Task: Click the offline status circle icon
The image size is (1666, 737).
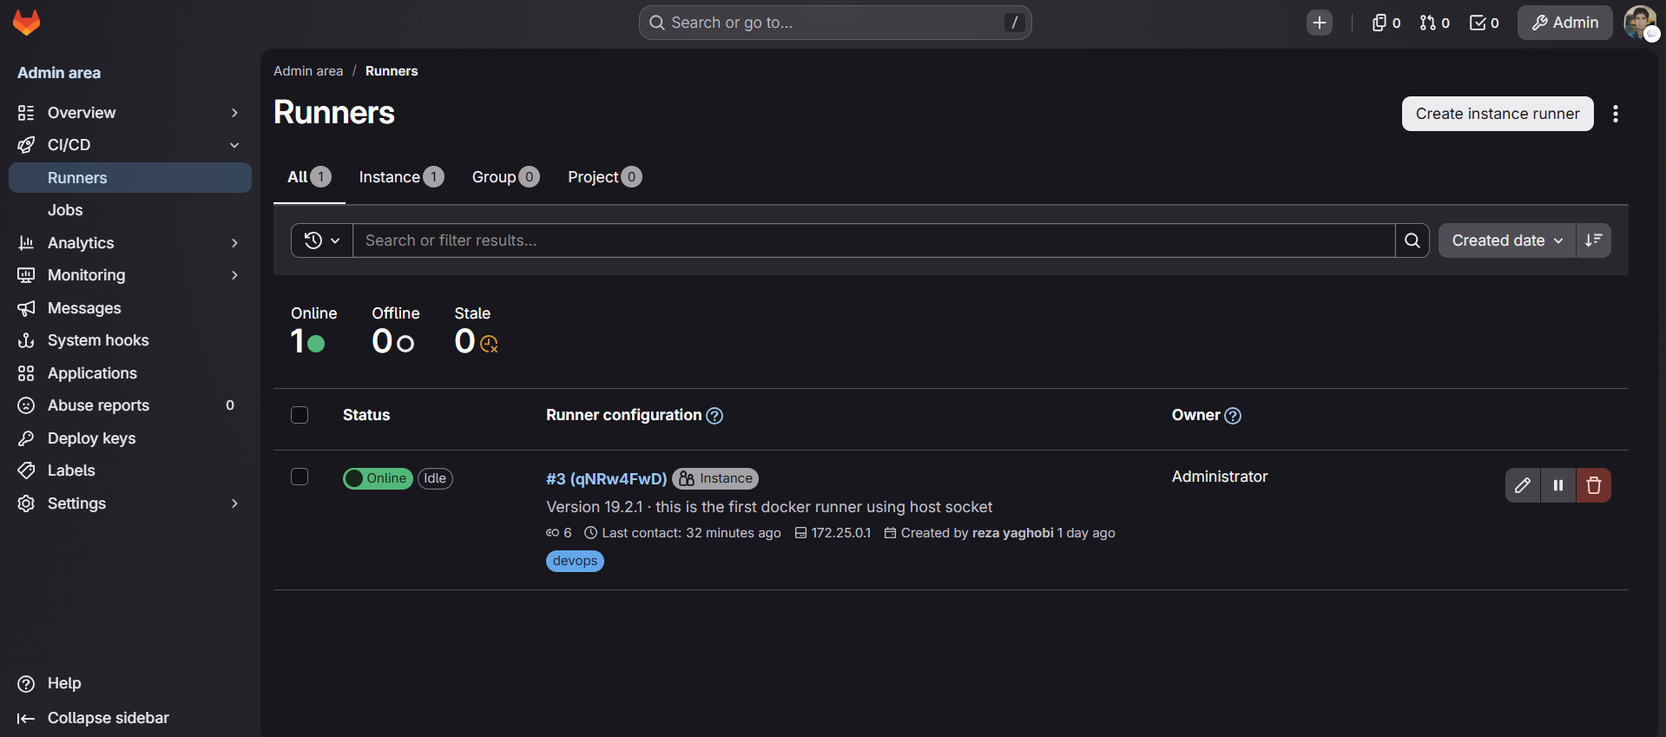Action: pos(405,344)
